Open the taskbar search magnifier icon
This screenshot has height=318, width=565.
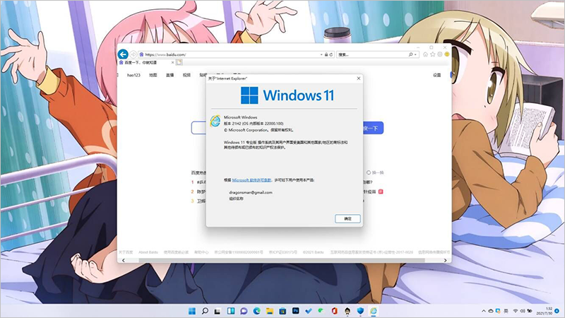205,311
